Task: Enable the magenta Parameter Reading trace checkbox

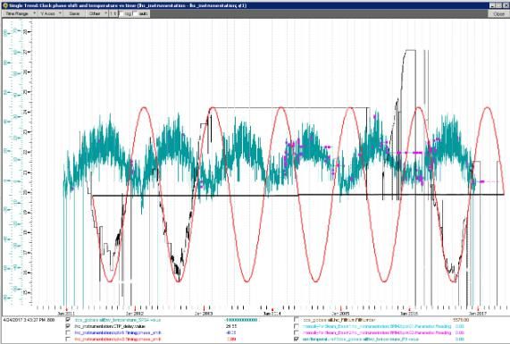Action: 296,332
